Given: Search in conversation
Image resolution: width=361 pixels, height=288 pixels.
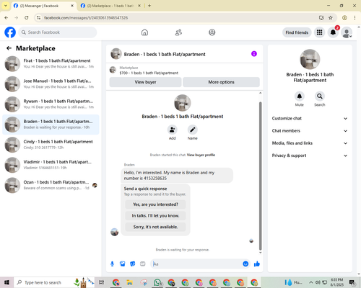Looking at the screenshot, I should [x=320, y=96].
